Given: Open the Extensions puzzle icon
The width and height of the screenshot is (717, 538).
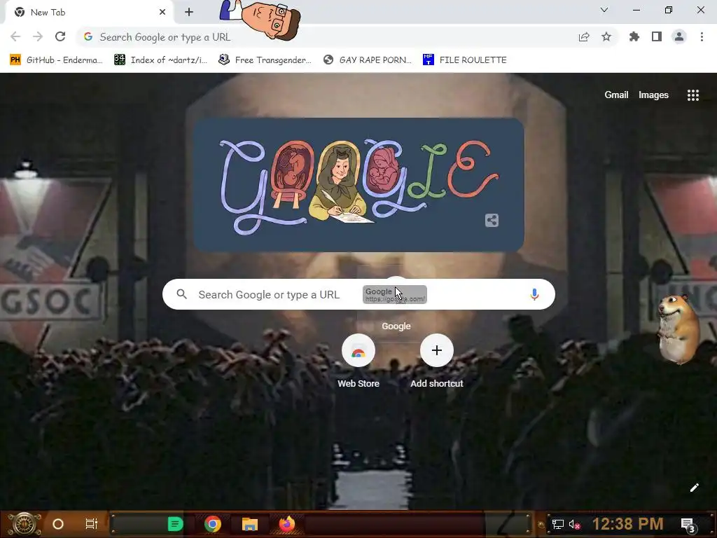Looking at the screenshot, I should [x=634, y=37].
